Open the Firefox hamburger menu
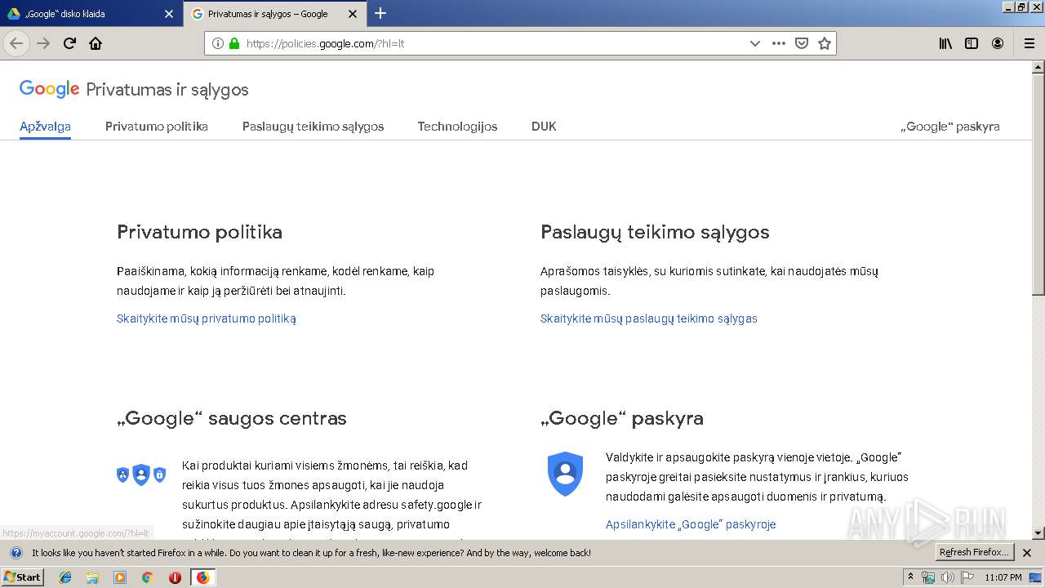Image resolution: width=1045 pixels, height=588 pixels. point(1029,43)
